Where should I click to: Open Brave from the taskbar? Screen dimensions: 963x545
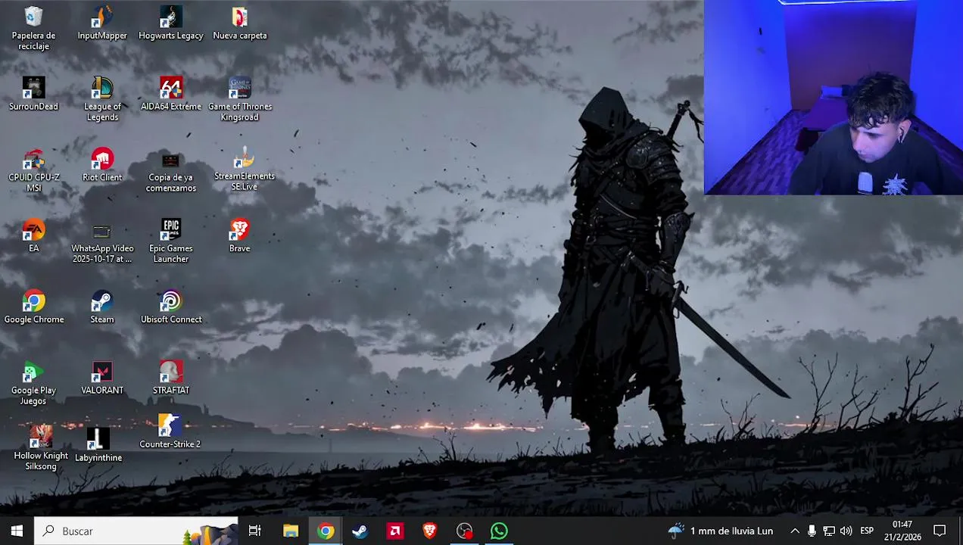click(x=430, y=531)
